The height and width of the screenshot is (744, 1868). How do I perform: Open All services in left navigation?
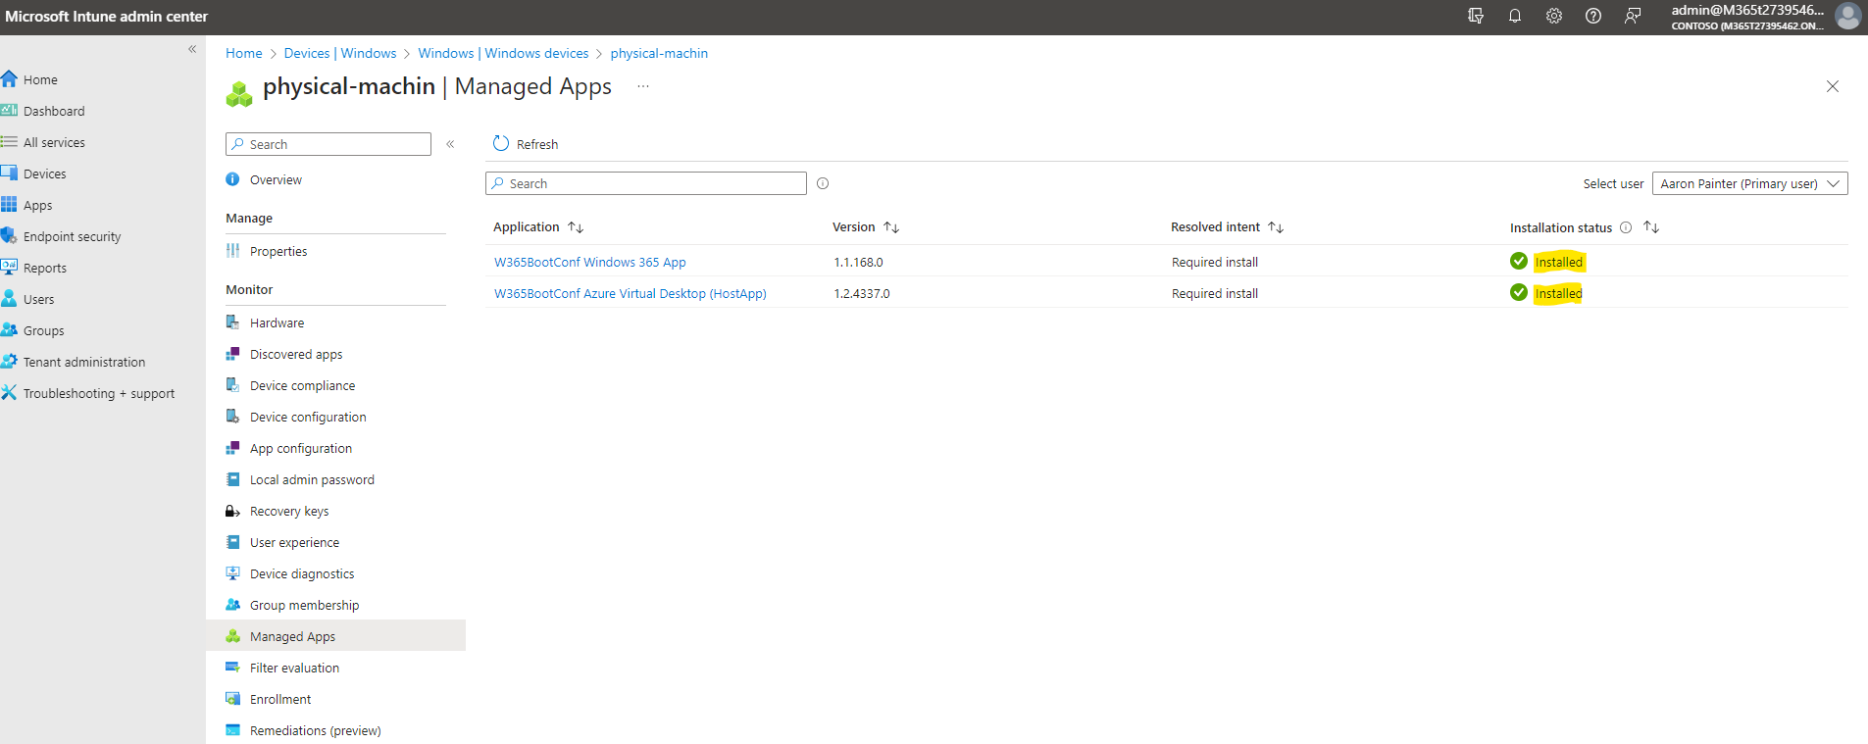pos(54,142)
